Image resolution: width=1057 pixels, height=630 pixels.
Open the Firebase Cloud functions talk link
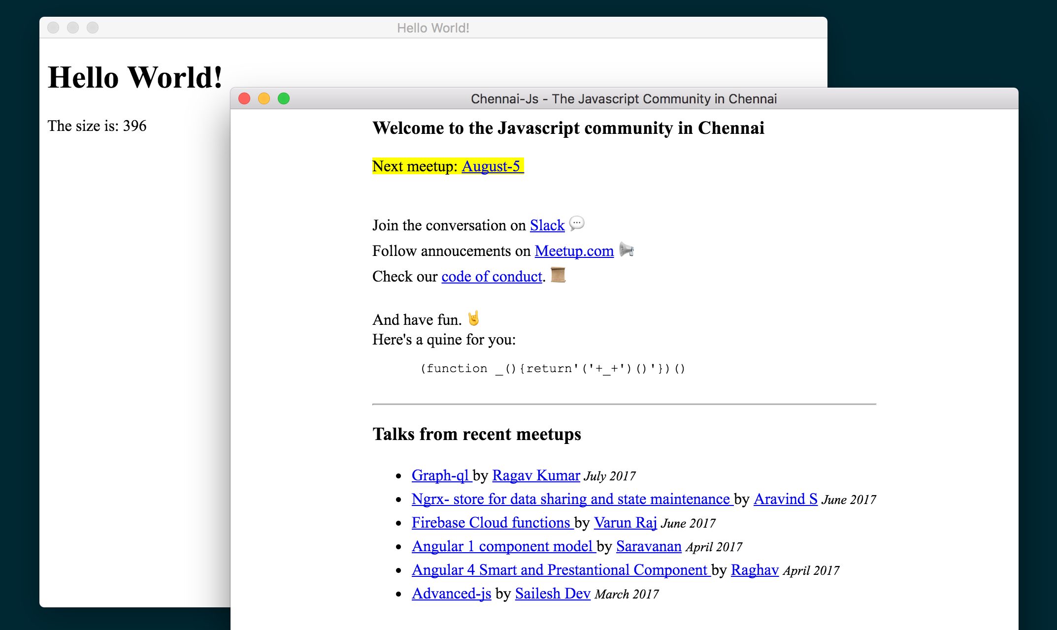491,523
